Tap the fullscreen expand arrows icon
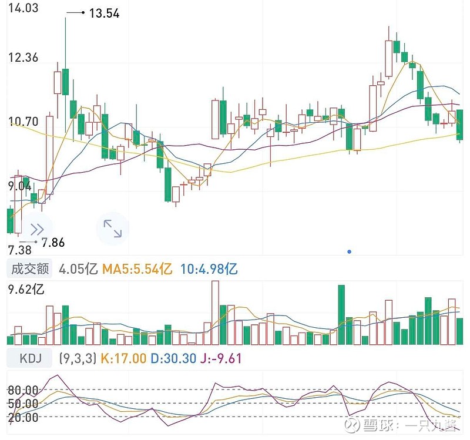Image resolution: width=470 pixels, height=440 pixels. click(x=113, y=229)
